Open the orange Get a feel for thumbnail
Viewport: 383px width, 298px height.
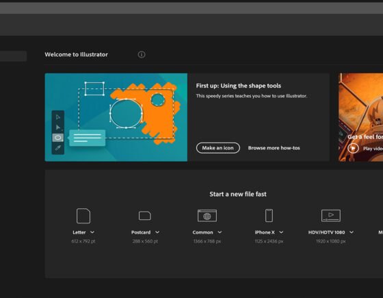[x=361, y=117]
